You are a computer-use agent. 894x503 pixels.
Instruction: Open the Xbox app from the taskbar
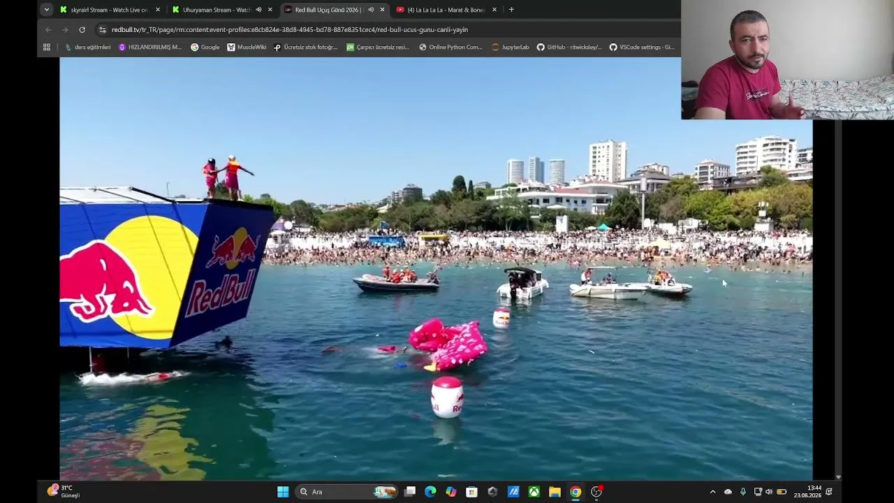coord(534,492)
